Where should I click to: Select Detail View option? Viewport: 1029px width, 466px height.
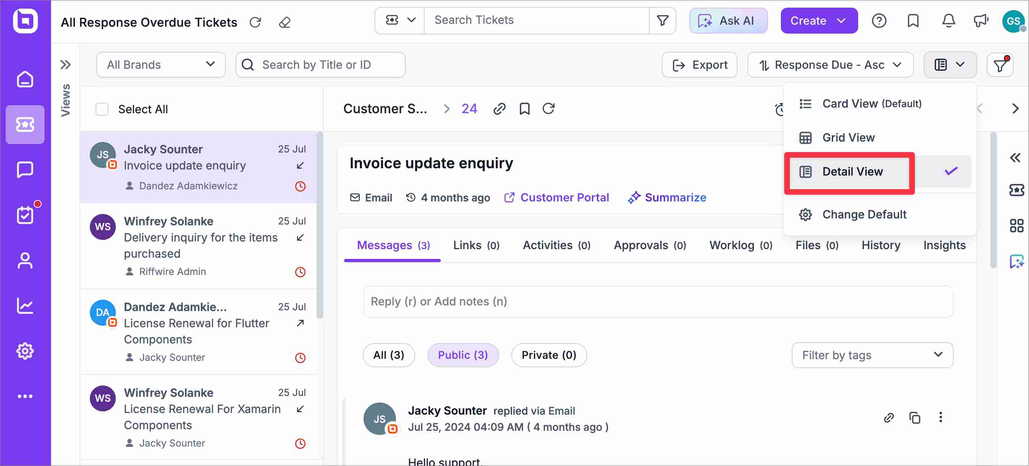[880, 172]
